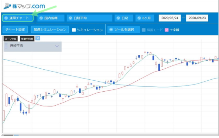Image resolution: width=219 pixels, height=138 pixels.
Task: Expand the 日経平均 legend panel chevron
Action: point(57,46)
